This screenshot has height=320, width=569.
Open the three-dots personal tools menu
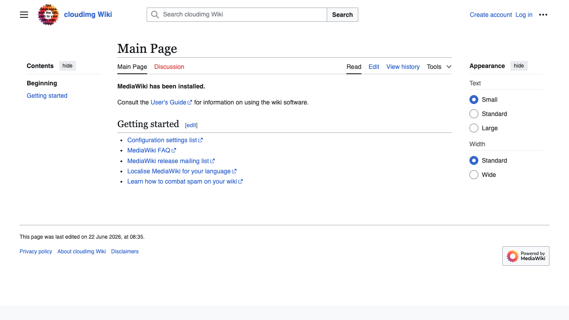tap(543, 15)
